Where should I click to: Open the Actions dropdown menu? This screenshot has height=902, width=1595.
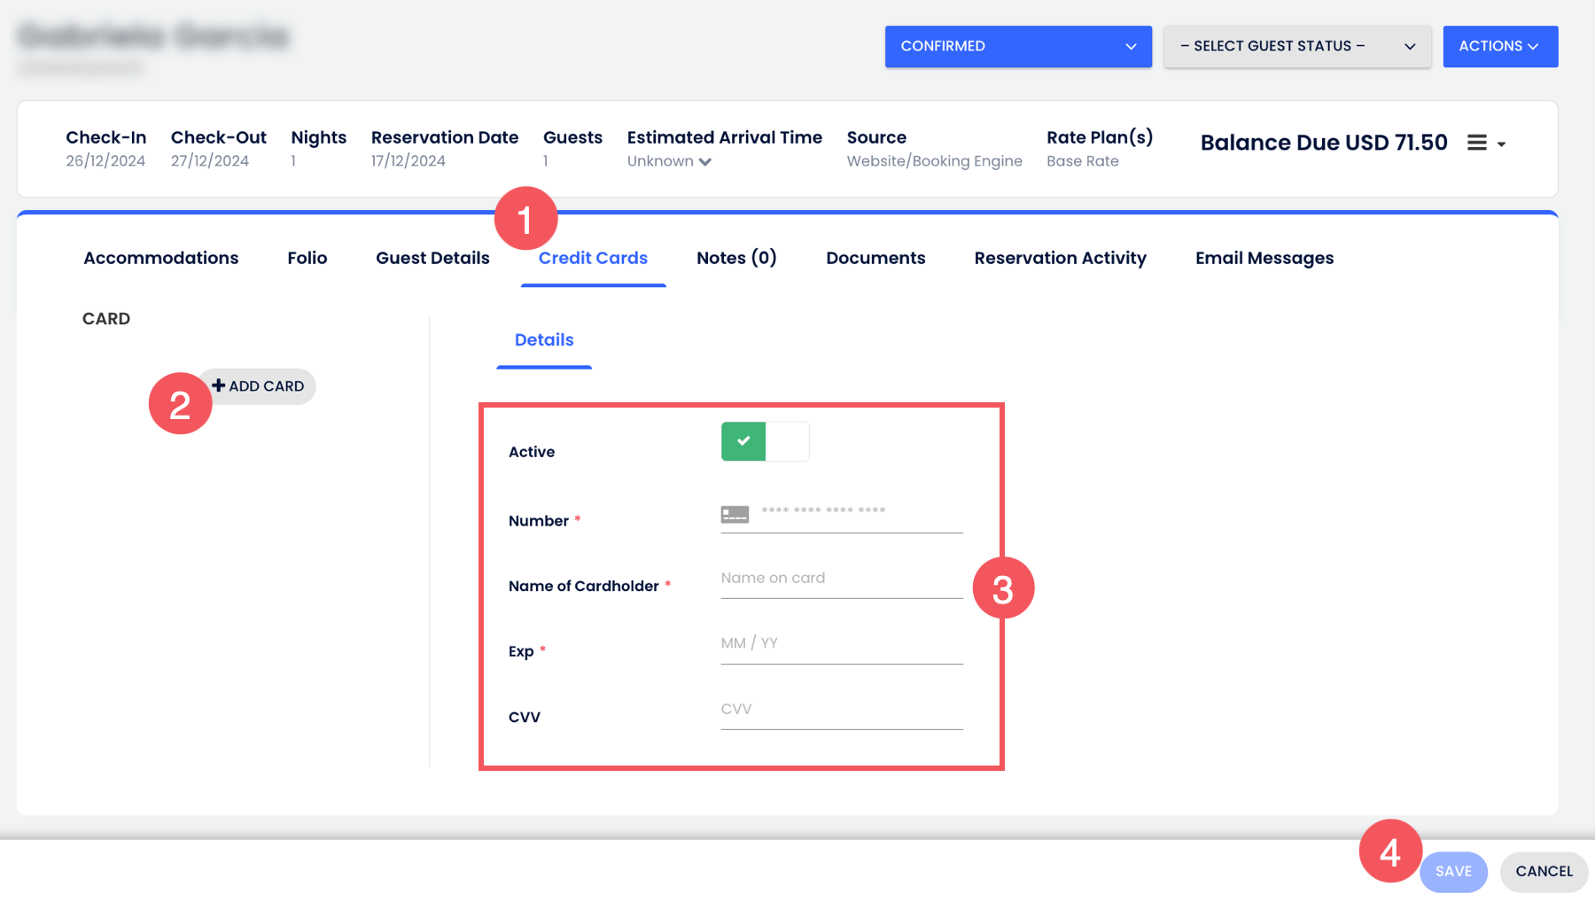point(1499,46)
